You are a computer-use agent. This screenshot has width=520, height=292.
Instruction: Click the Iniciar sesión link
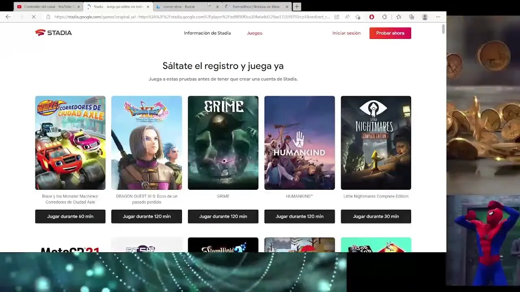(x=347, y=33)
